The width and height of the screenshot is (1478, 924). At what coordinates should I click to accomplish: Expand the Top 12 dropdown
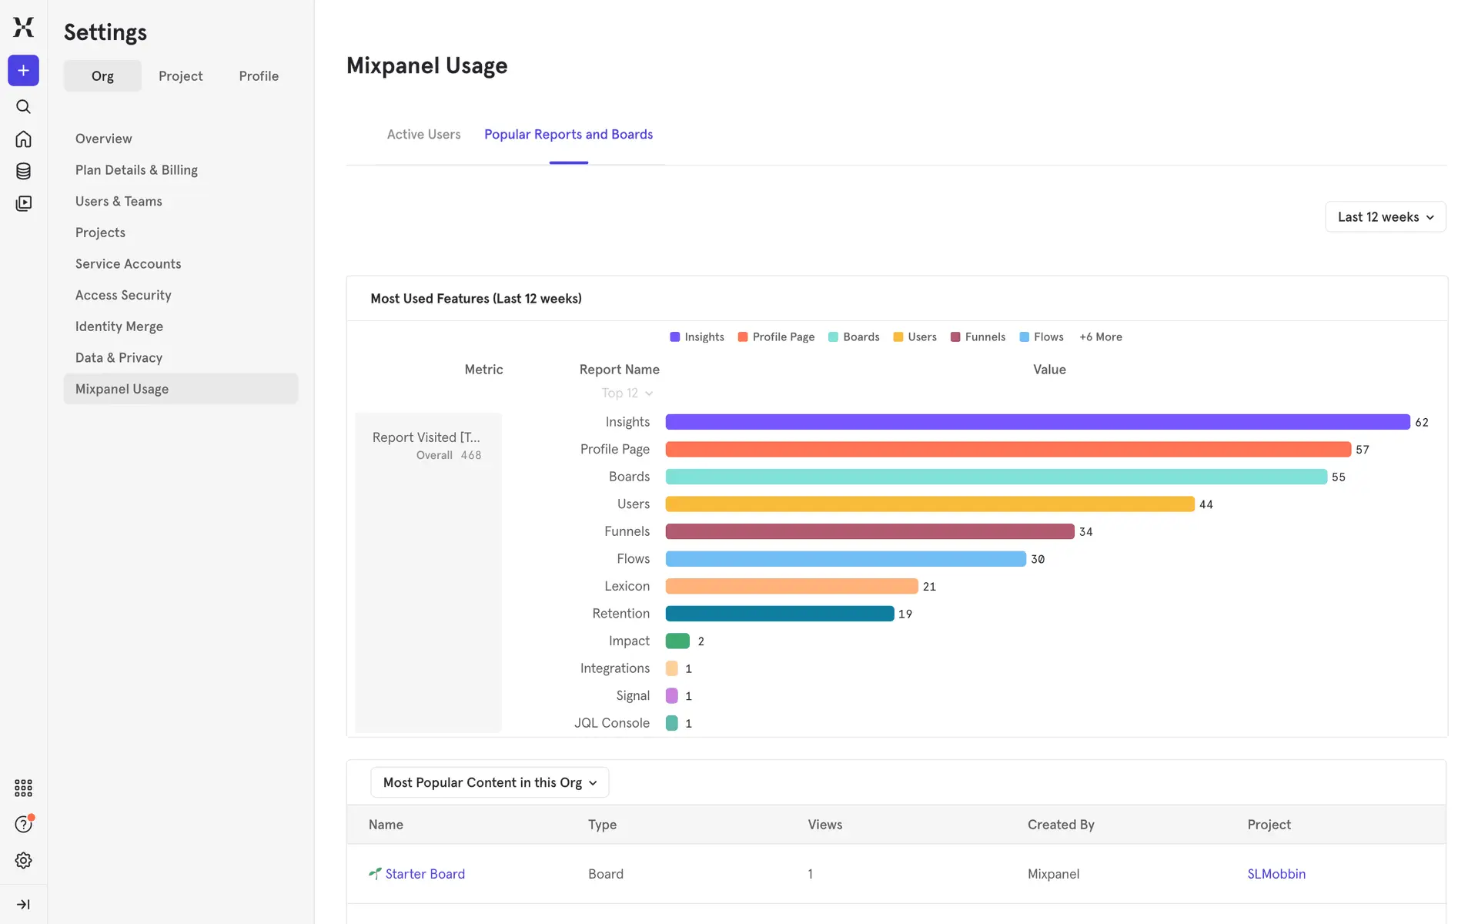(x=627, y=393)
